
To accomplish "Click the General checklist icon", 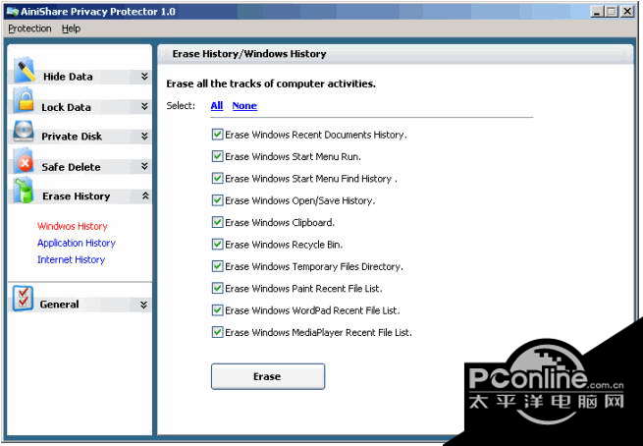I will pos(23,299).
